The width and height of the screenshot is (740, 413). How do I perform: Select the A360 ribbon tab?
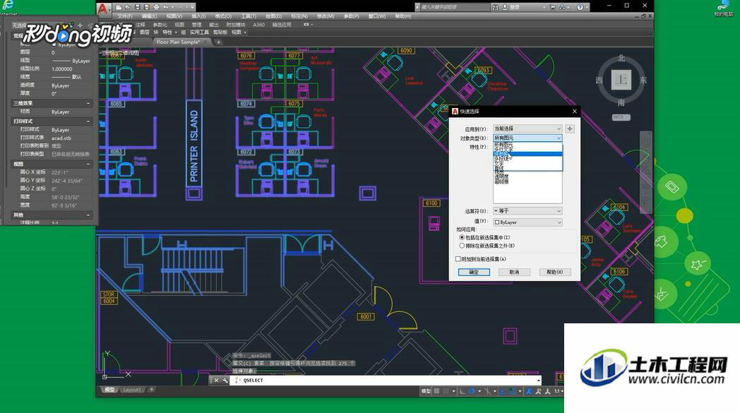[x=258, y=25]
